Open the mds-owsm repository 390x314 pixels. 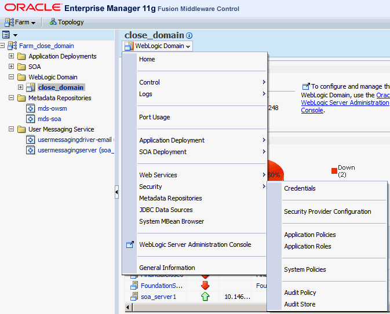tap(52, 108)
